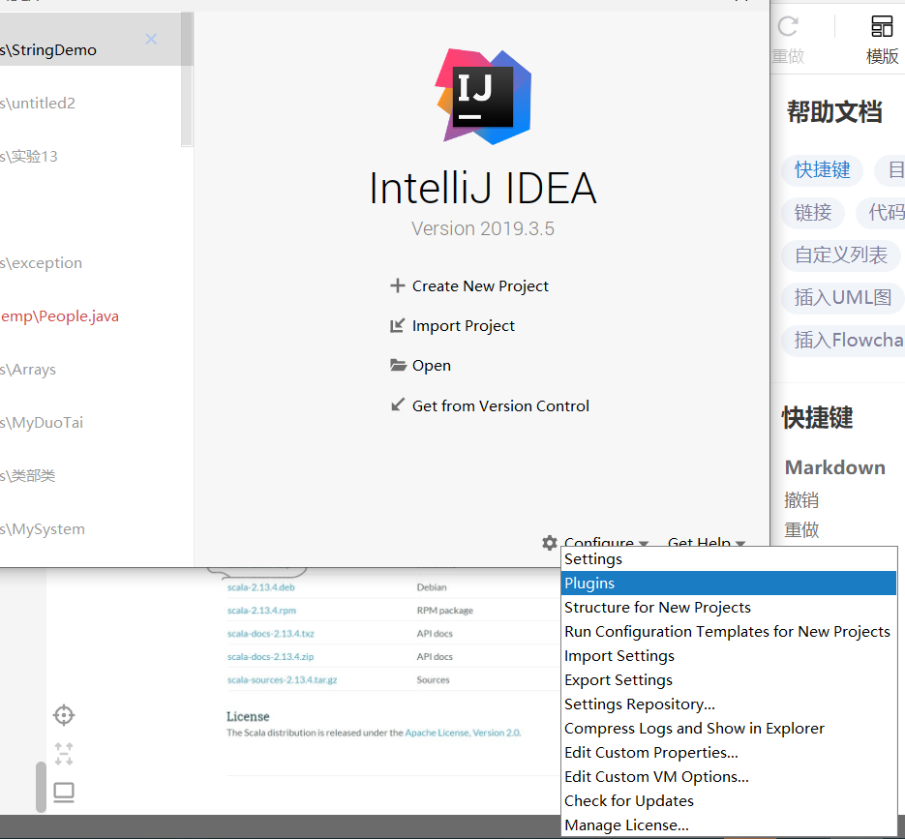Select Import Settings menu entry
905x839 pixels.
pos(729,656)
